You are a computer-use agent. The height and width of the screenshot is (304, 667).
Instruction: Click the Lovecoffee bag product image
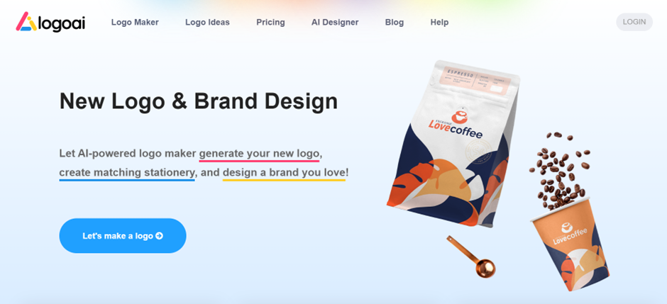pos(453,144)
